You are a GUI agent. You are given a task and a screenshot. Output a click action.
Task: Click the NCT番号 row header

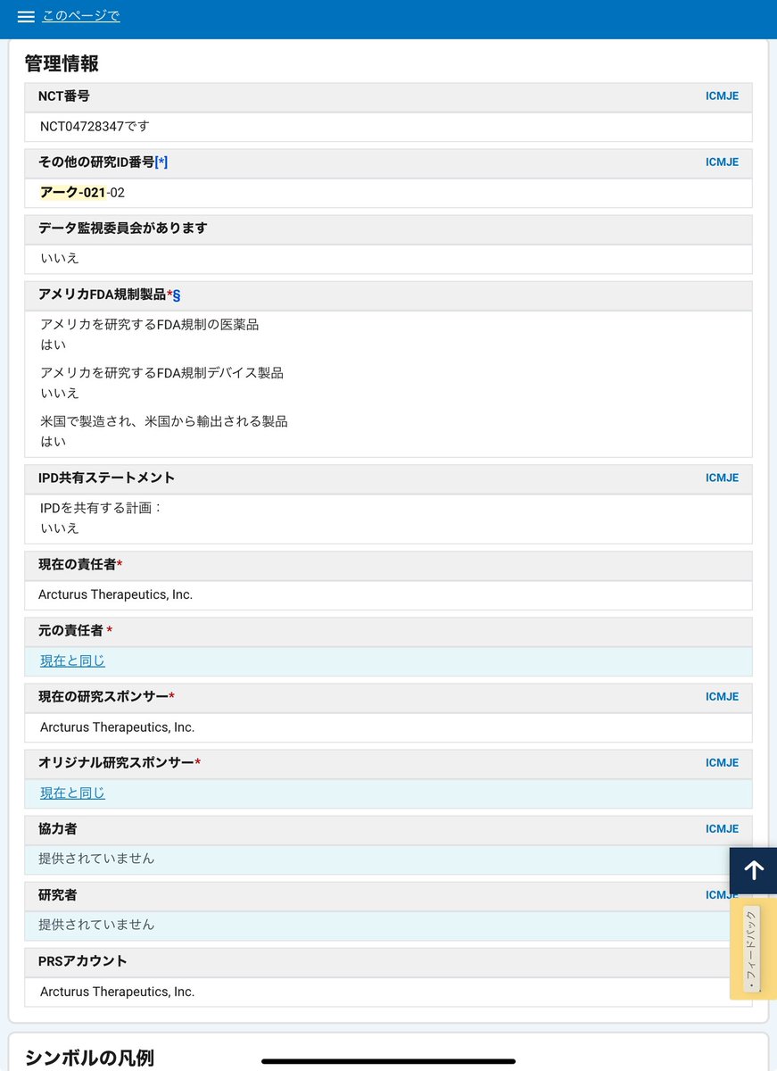pyautogui.click(x=388, y=96)
